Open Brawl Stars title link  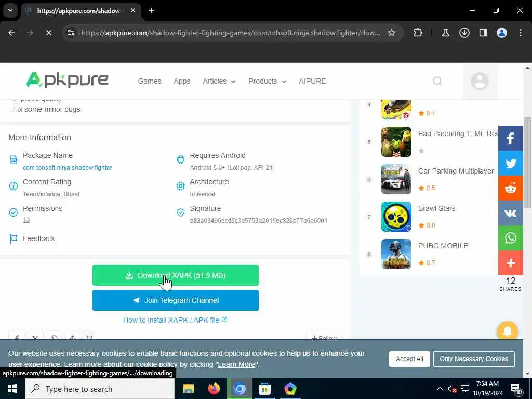pos(436,208)
